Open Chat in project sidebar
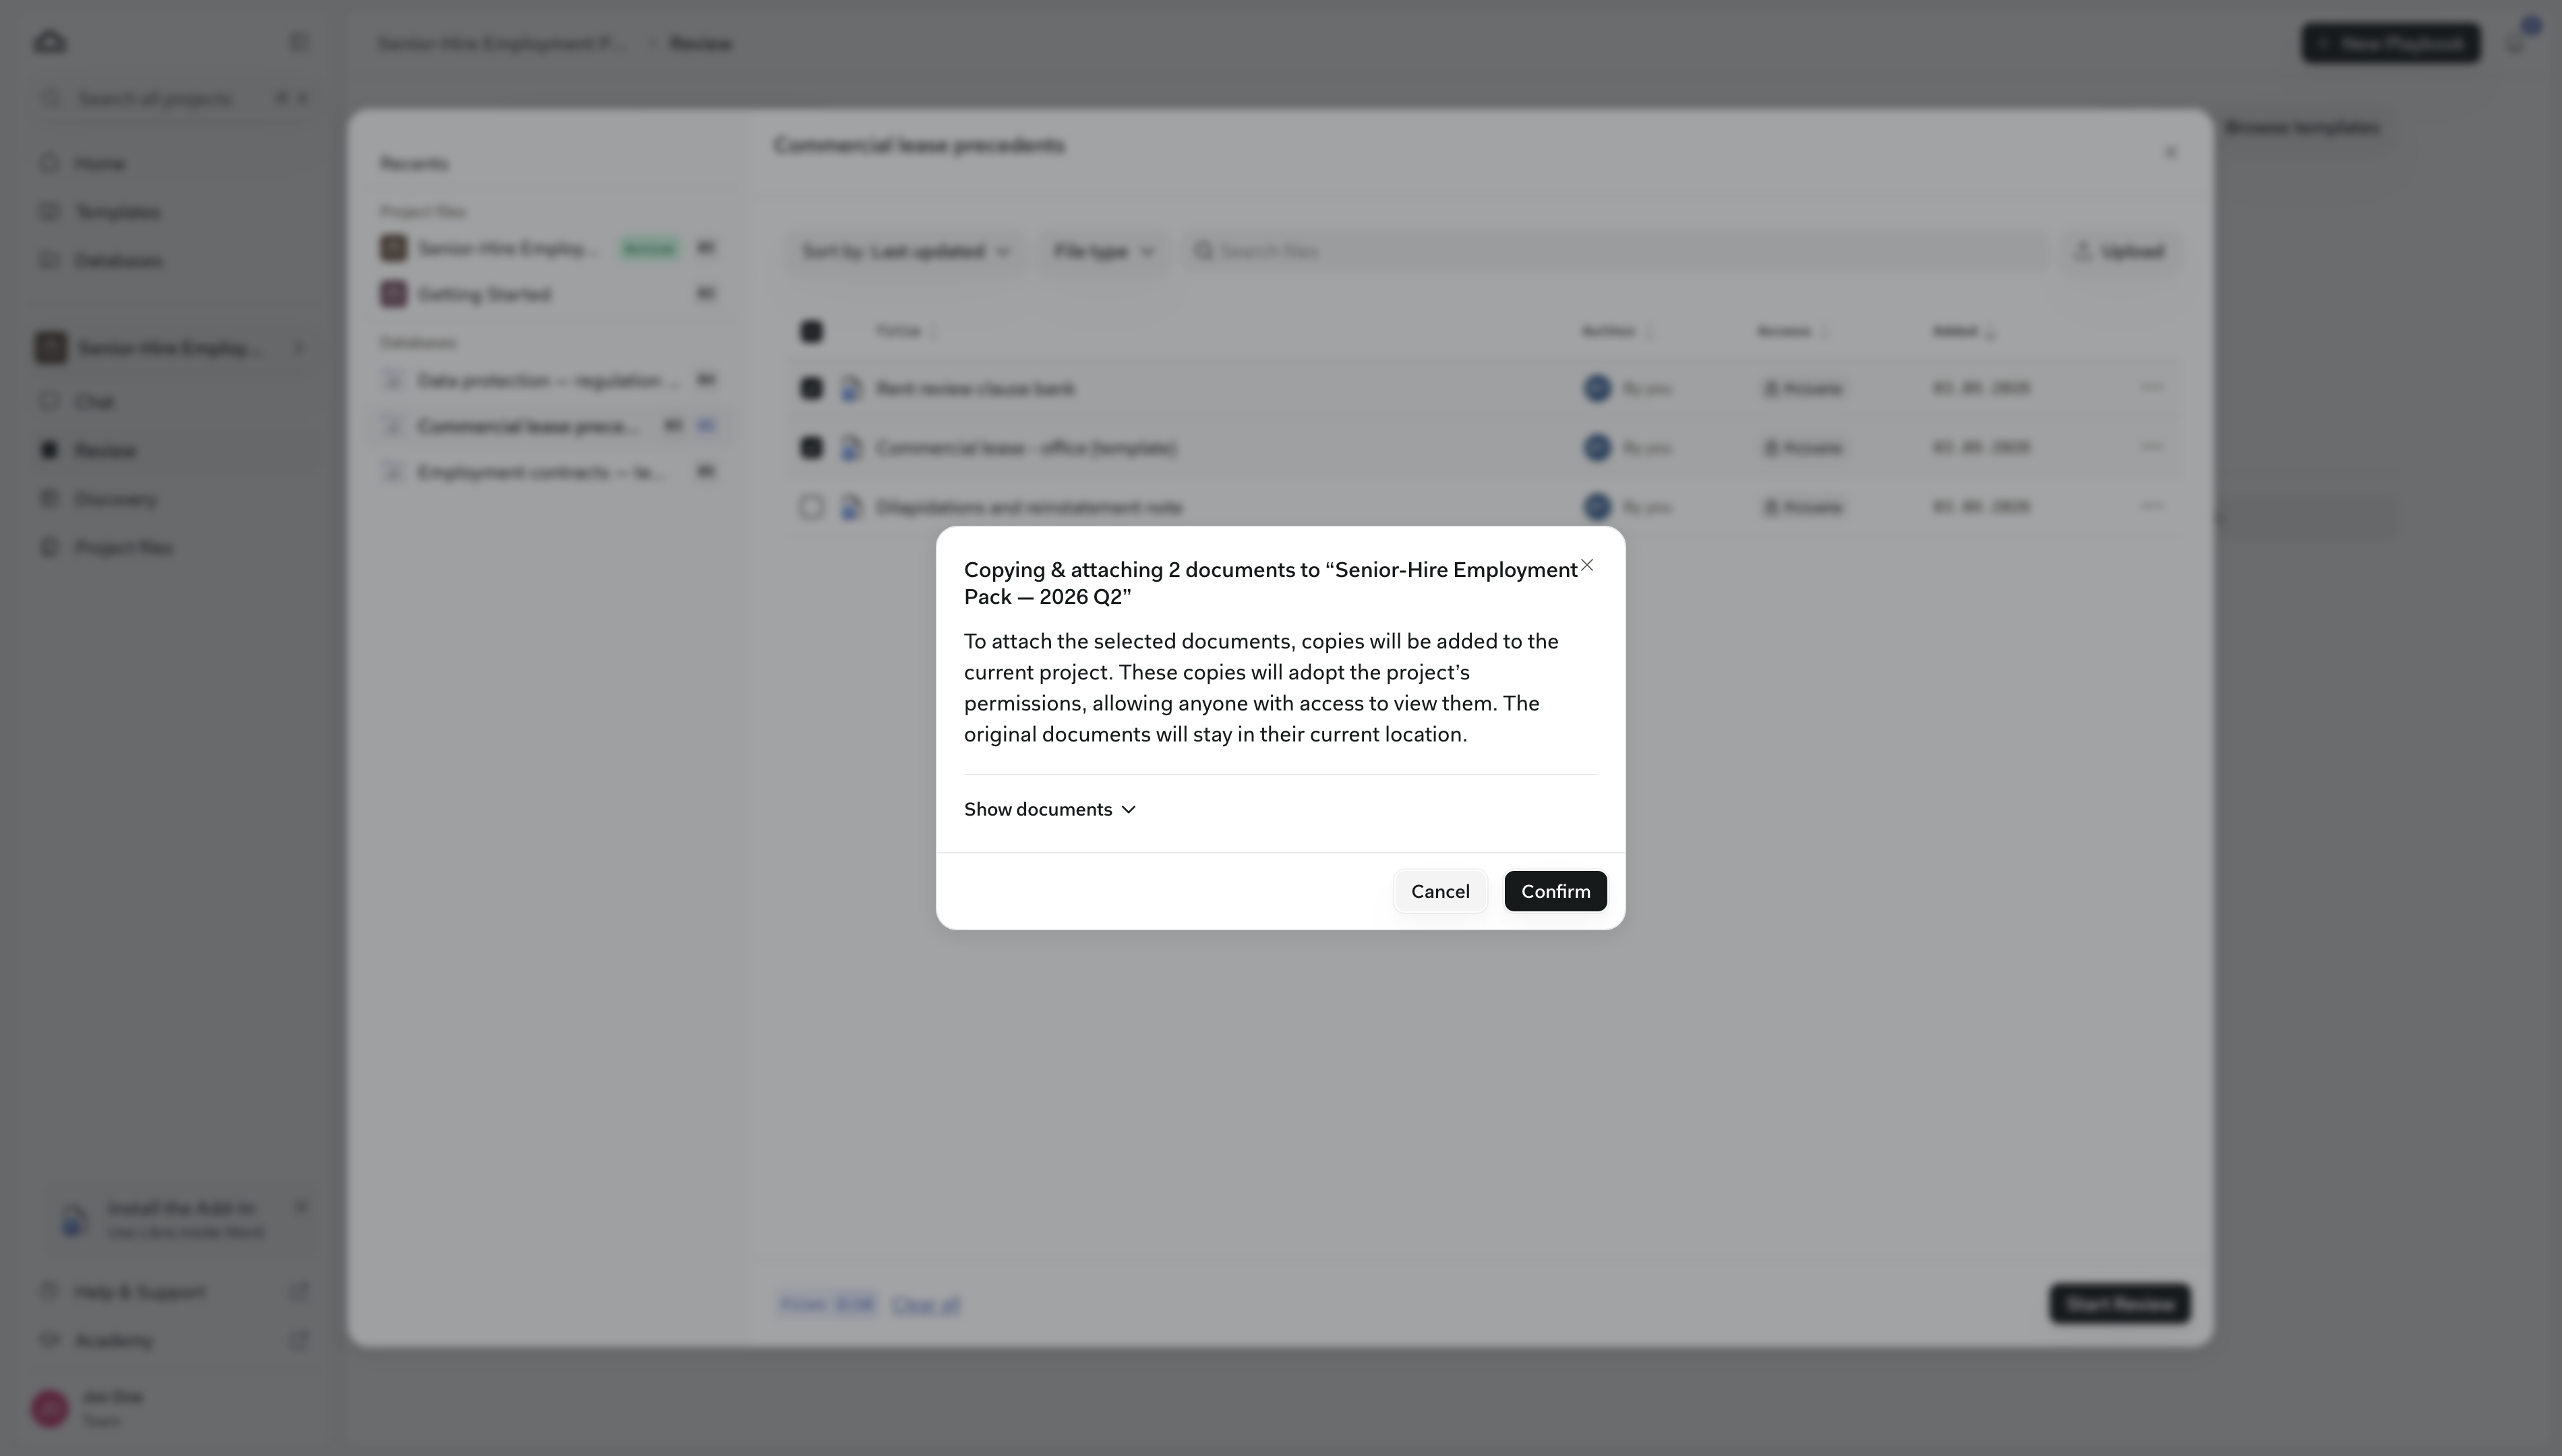The width and height of the screenshot is (2562, 1456). click(95, 402)
